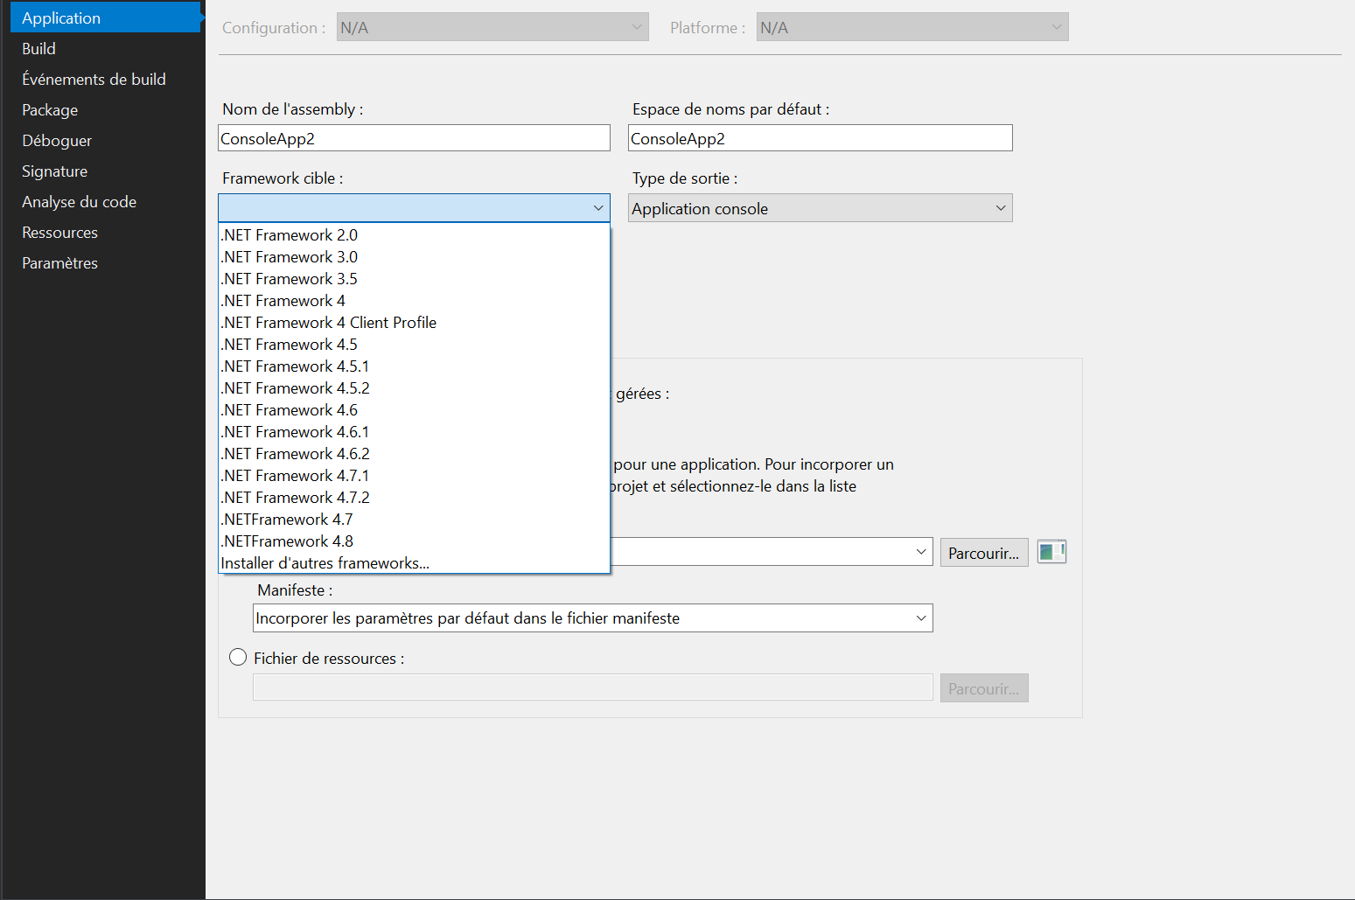Open the Événements de build page
This screenshot has width=1355, height=900.
tap(94, 79)
